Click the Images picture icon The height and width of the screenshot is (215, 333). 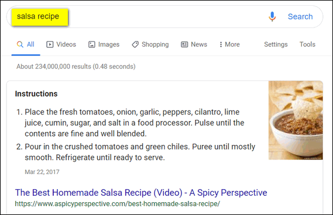pyautogui.click(x=92, y=44)
